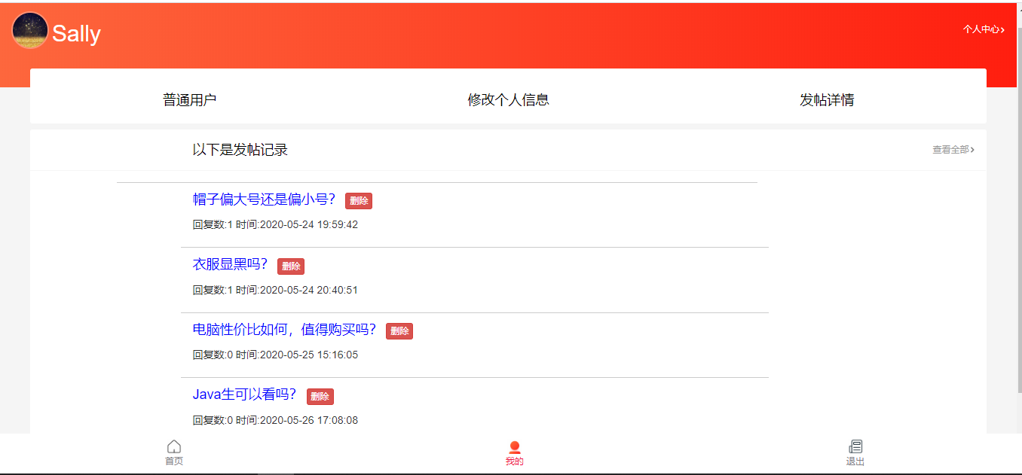Viewport: 1022px width, 475px height.
Task: Open post Java生可以看吗？
Action: click(x=244, y=394)
